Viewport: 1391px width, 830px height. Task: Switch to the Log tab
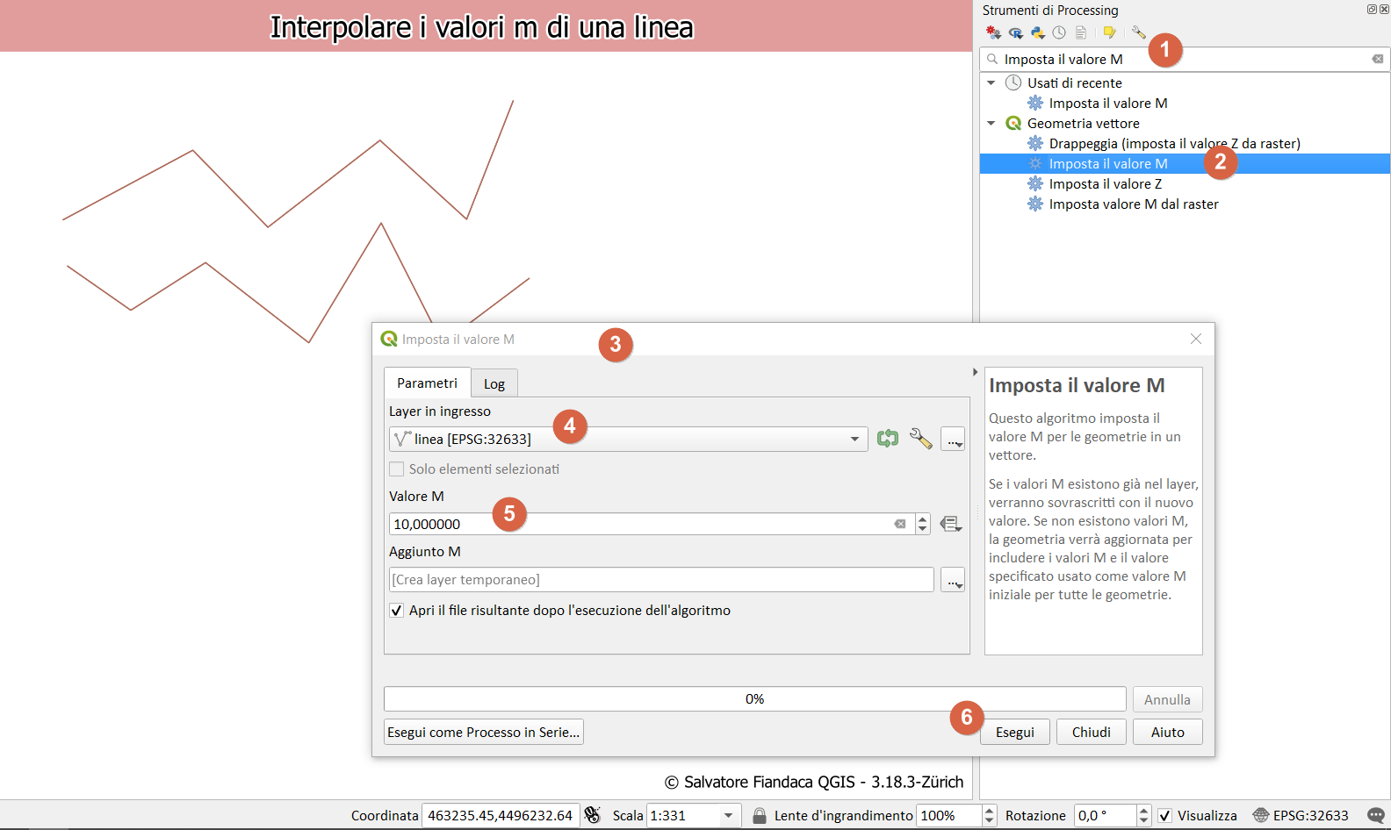pyautogui.click(x=494, y=383)
